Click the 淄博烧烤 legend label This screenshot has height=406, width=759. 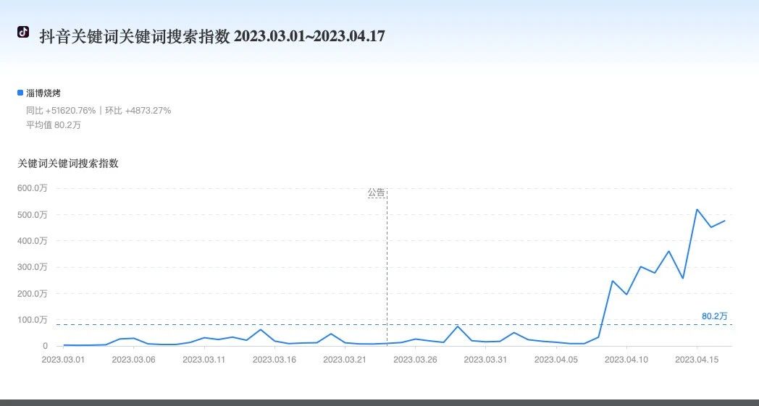click(43, 93)
